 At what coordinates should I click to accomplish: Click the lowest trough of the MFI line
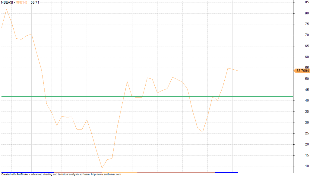click(x=102, y=168)
